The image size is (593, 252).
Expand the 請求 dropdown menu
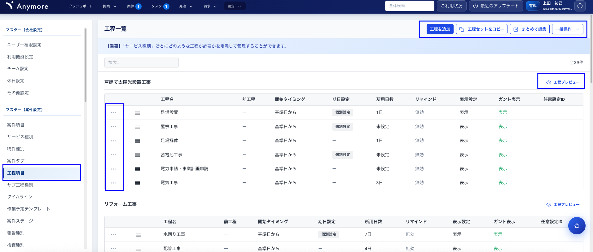tap(210, 6)
